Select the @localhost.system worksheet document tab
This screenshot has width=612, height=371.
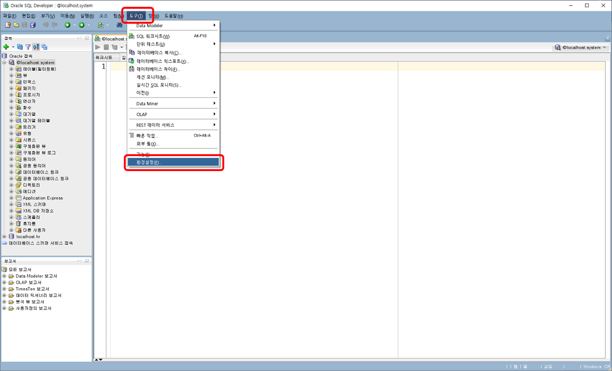tap(111, 39)
